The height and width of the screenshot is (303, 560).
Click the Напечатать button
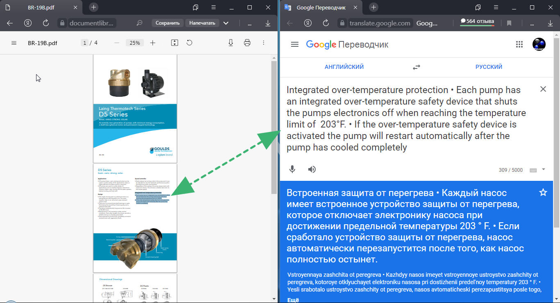pyautogui.click(x=202, y=23)
